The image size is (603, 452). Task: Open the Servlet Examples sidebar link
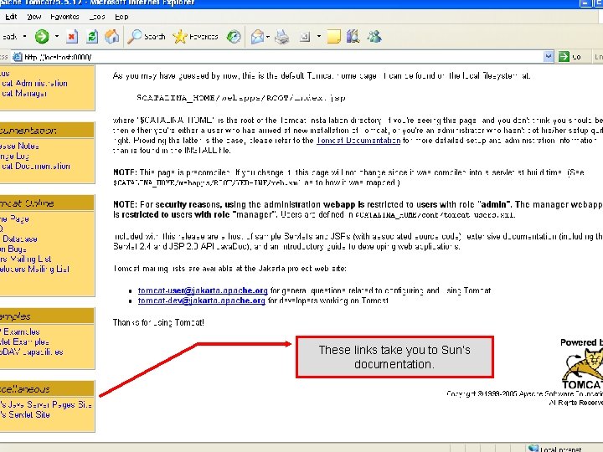point(24,342)
